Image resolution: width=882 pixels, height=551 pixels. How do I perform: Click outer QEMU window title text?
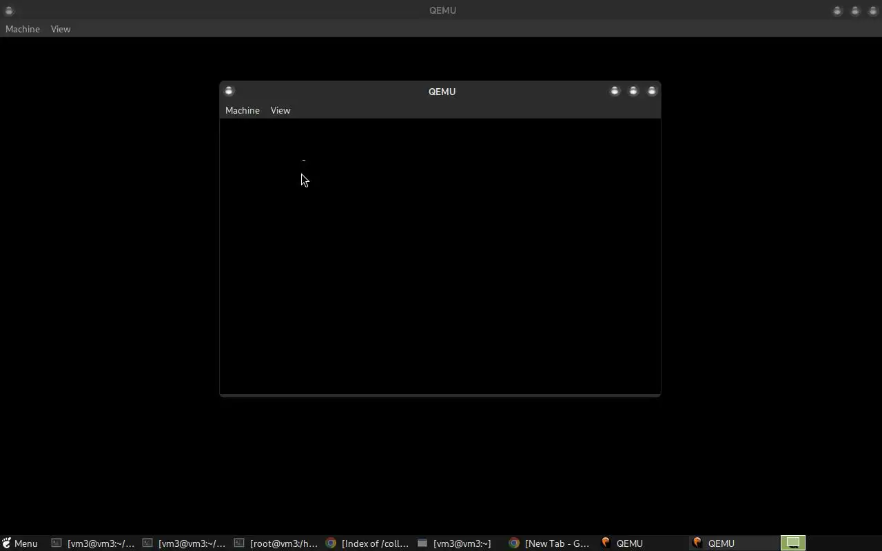click(442, 10)
